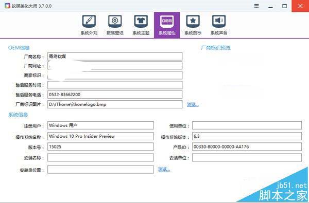309x203 pixels.
Task: Click the empty 安装名称 field
Action: 100,158
